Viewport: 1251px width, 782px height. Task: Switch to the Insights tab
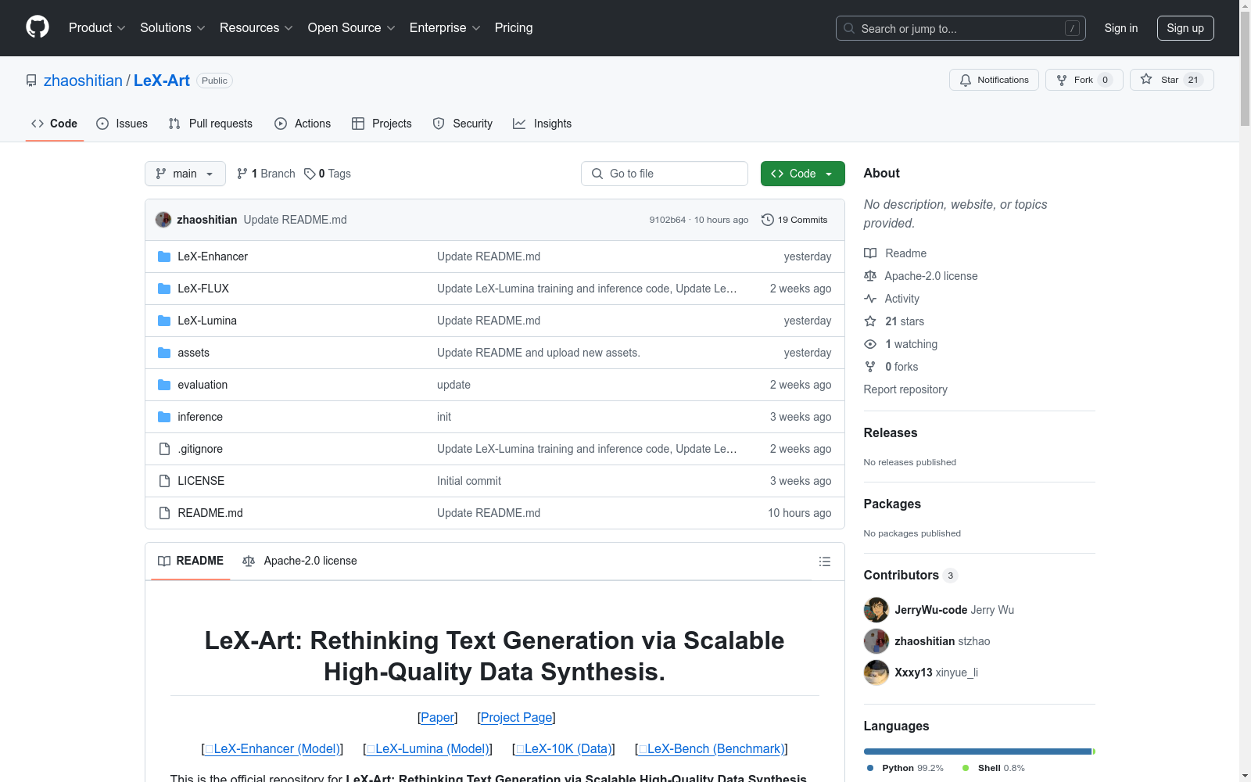(x=543, y=124)
